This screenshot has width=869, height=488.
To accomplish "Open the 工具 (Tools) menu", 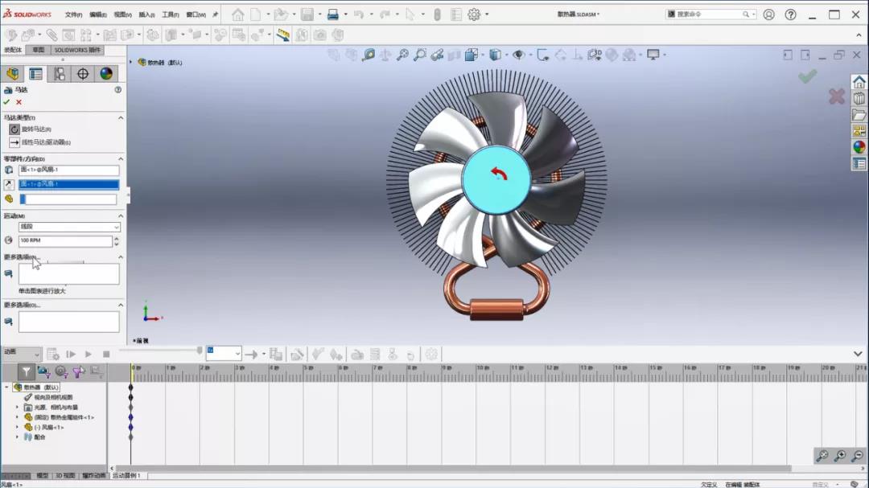I will click(x=170, y=14).
